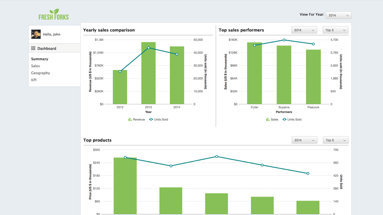Expand the Top 5 products dropdown
Viewport: 383px width, 215px height.
[335, 140]
